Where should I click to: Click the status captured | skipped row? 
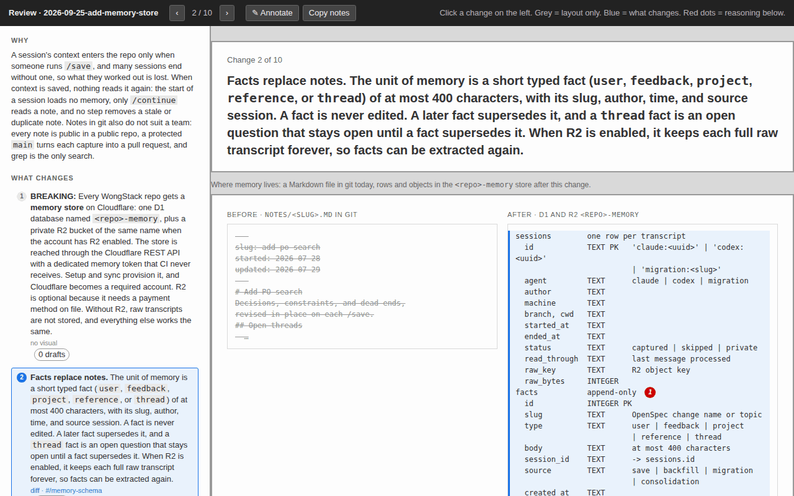tap(641, 348)
